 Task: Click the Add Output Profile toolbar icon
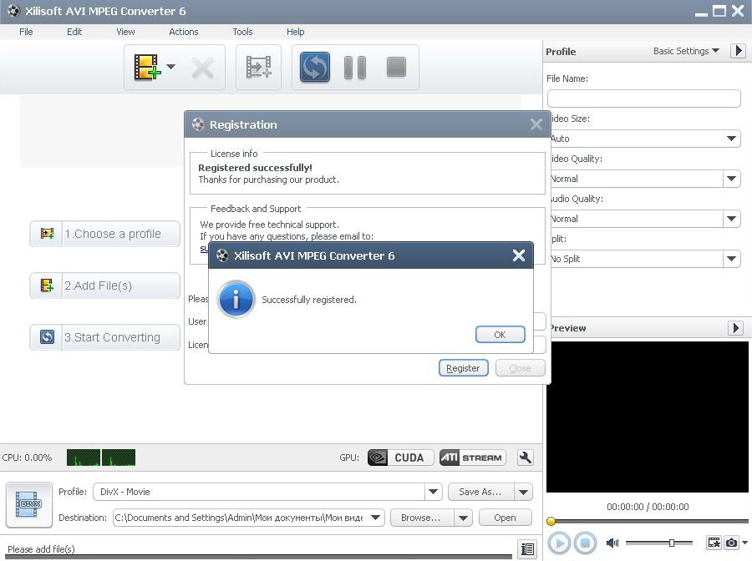258,67
